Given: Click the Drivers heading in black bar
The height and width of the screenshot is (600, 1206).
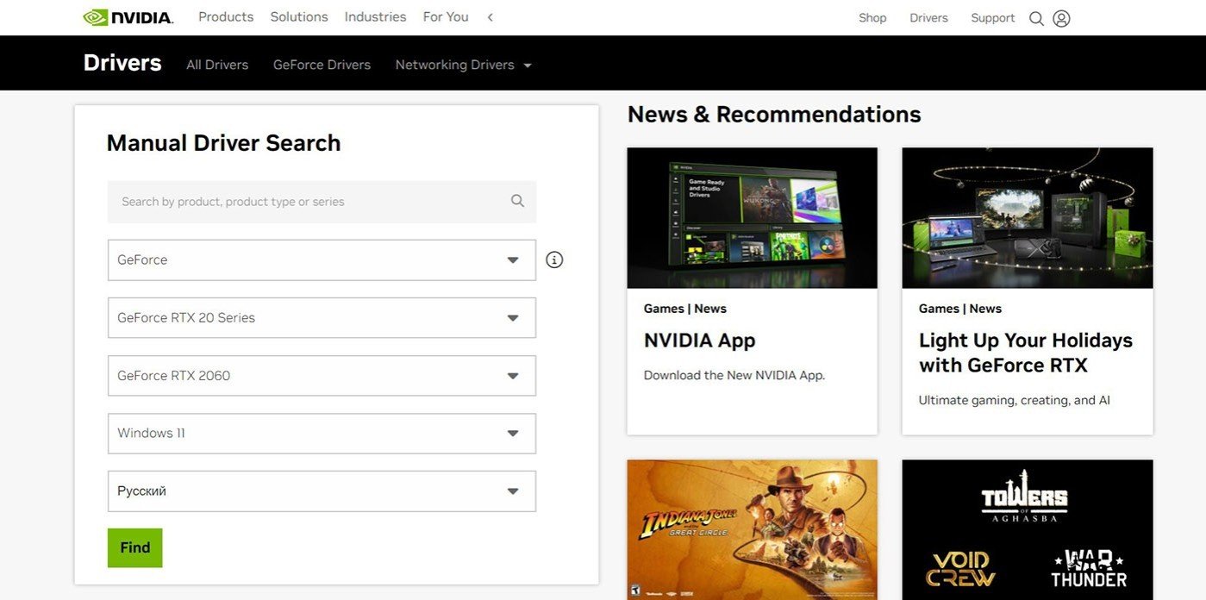Looking at the screenshot, I should pos(122,63).
